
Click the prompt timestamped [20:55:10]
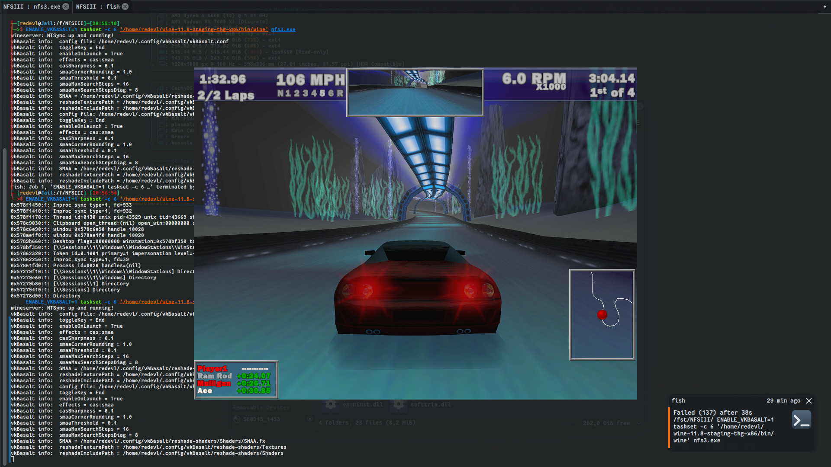click(x=65, y=23)
